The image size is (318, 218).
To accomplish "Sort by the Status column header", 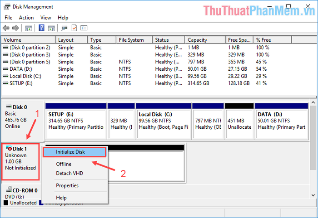I will click(169, 40).
